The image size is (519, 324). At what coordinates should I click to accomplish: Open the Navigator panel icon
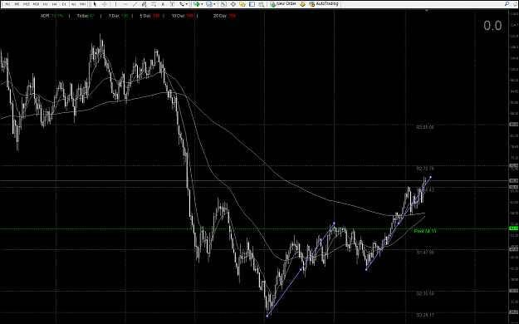[x=242, y=4]
